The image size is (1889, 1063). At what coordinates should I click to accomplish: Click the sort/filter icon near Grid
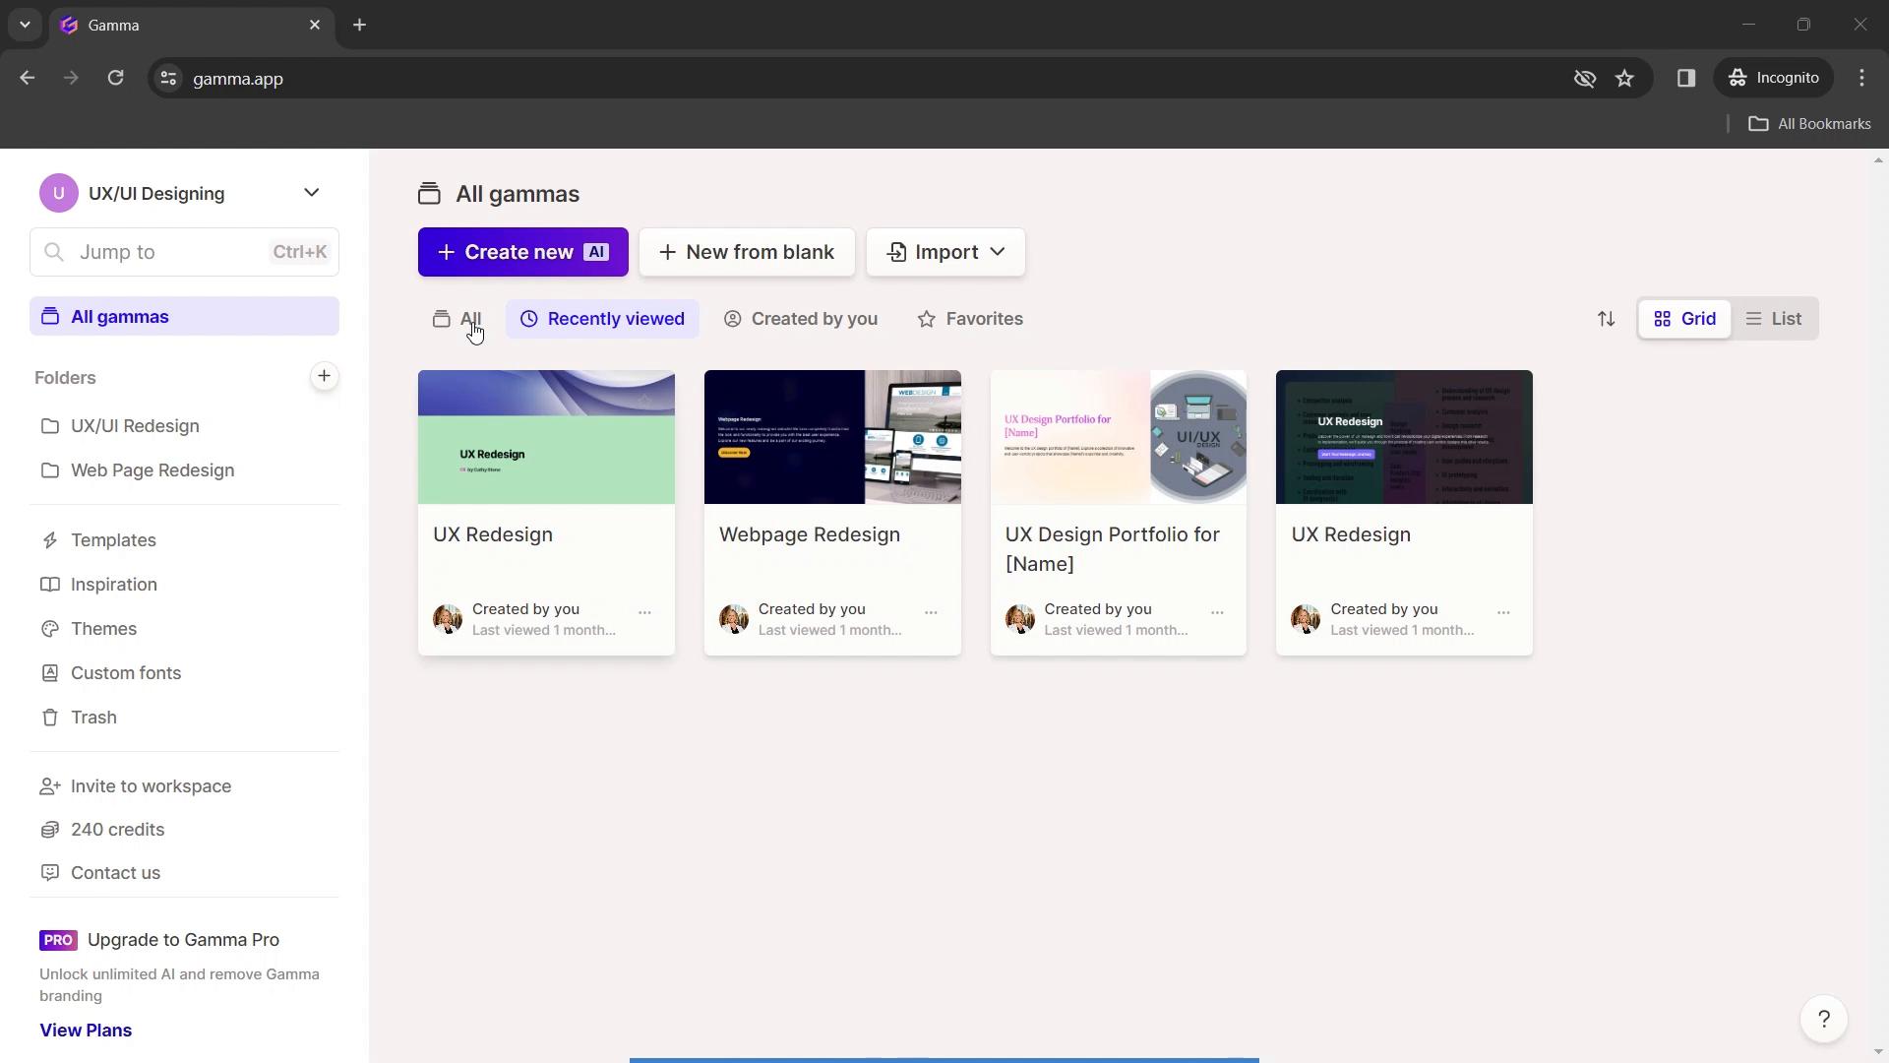click(1607, 318)
